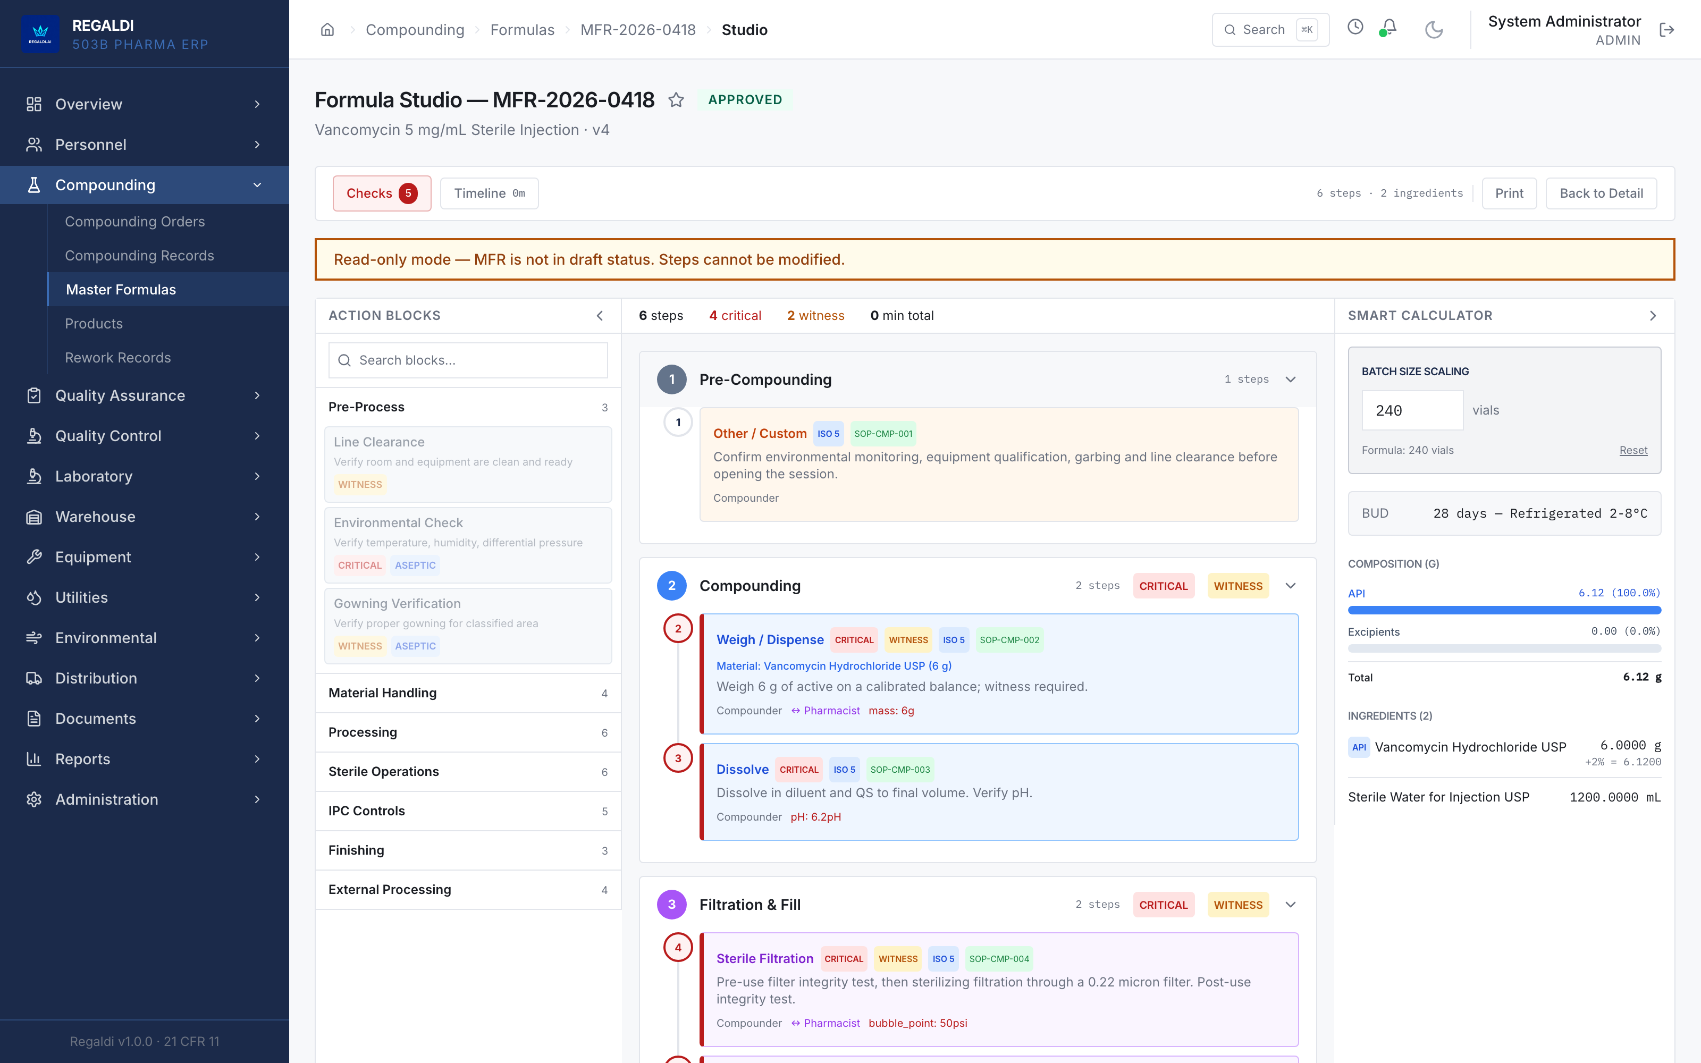
Task: Expand the Reports menu chevron
Action: click(257, 758)
